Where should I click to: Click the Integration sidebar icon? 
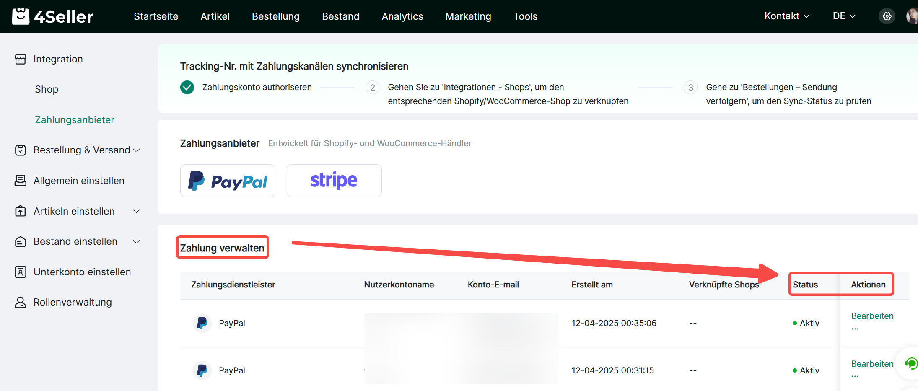[21, 59]
